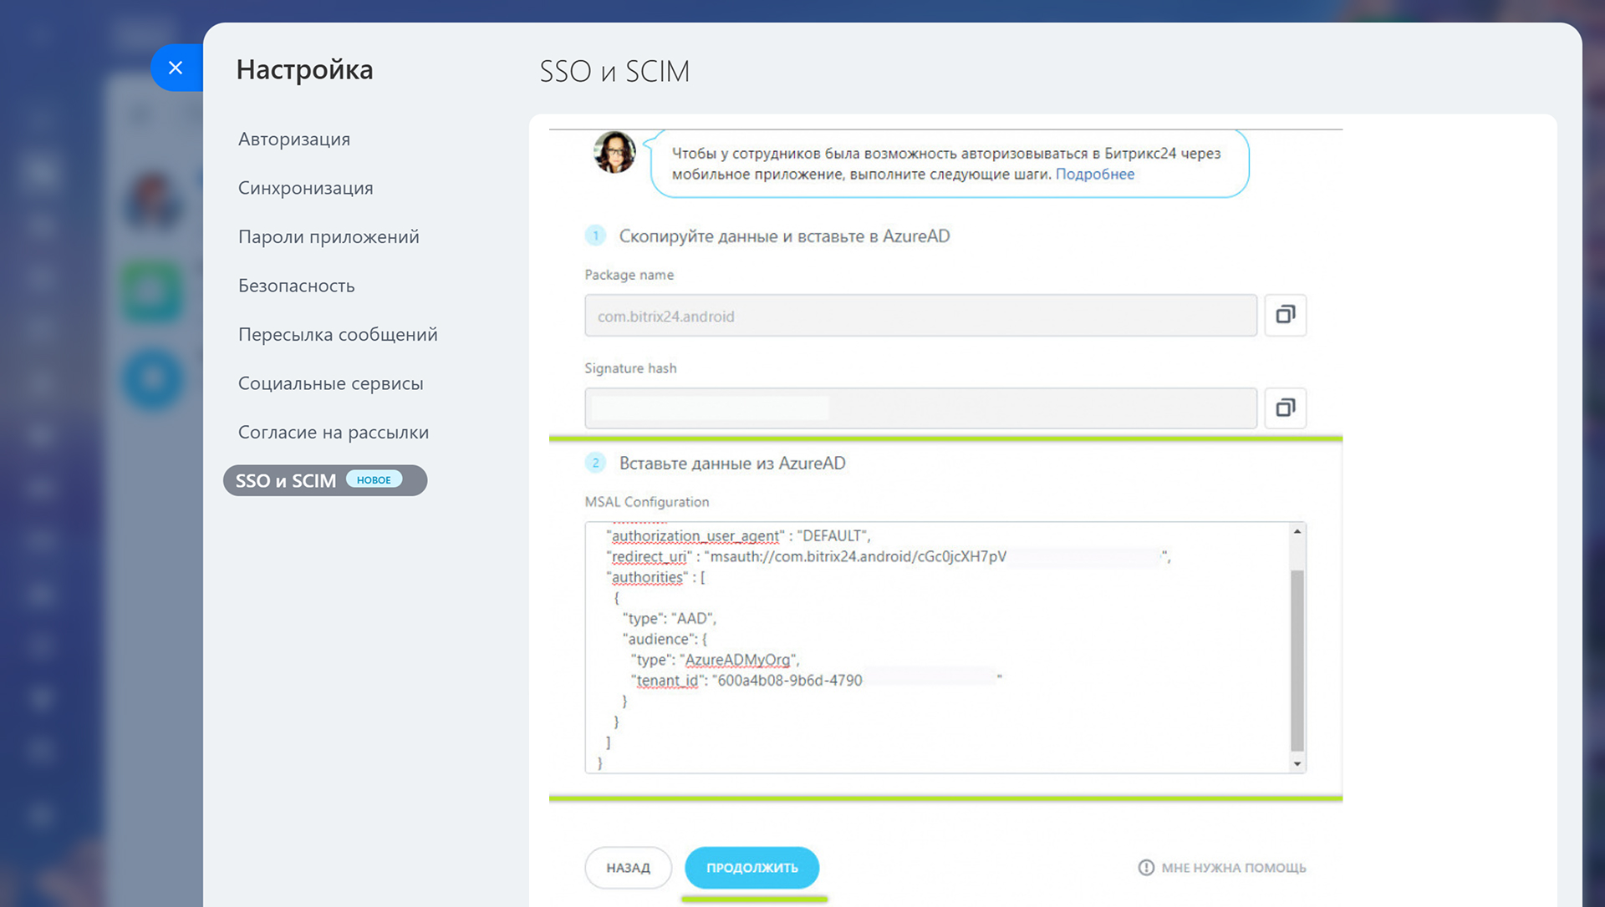Open Пересылка сообщений settings

[338, 334]
